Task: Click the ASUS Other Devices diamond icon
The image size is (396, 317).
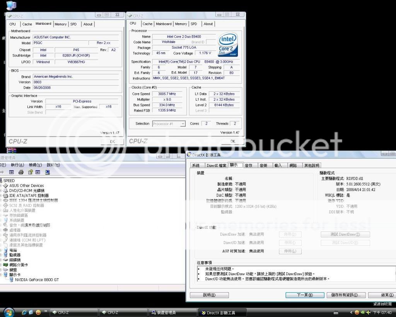Action: (x=5, y=185)
